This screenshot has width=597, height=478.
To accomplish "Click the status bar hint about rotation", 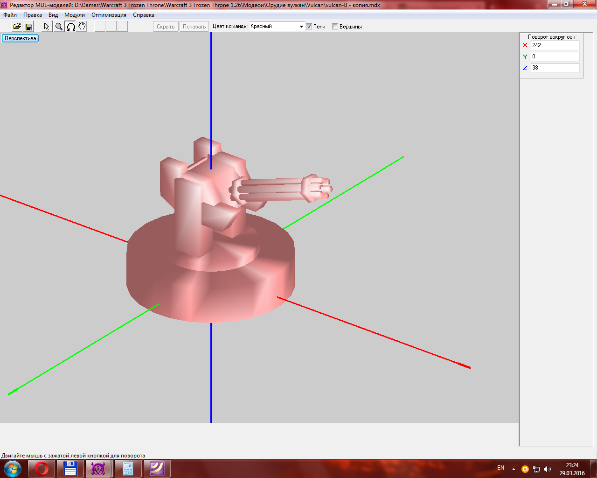I will pyautogui.click(x=73, y=456).
